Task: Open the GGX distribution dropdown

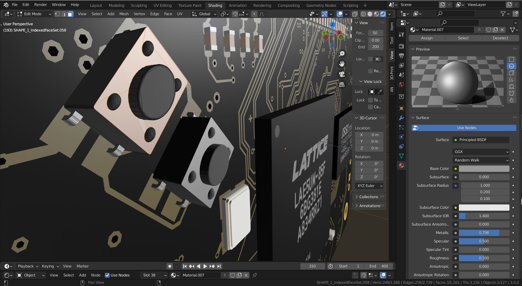Action: point(481,152)
